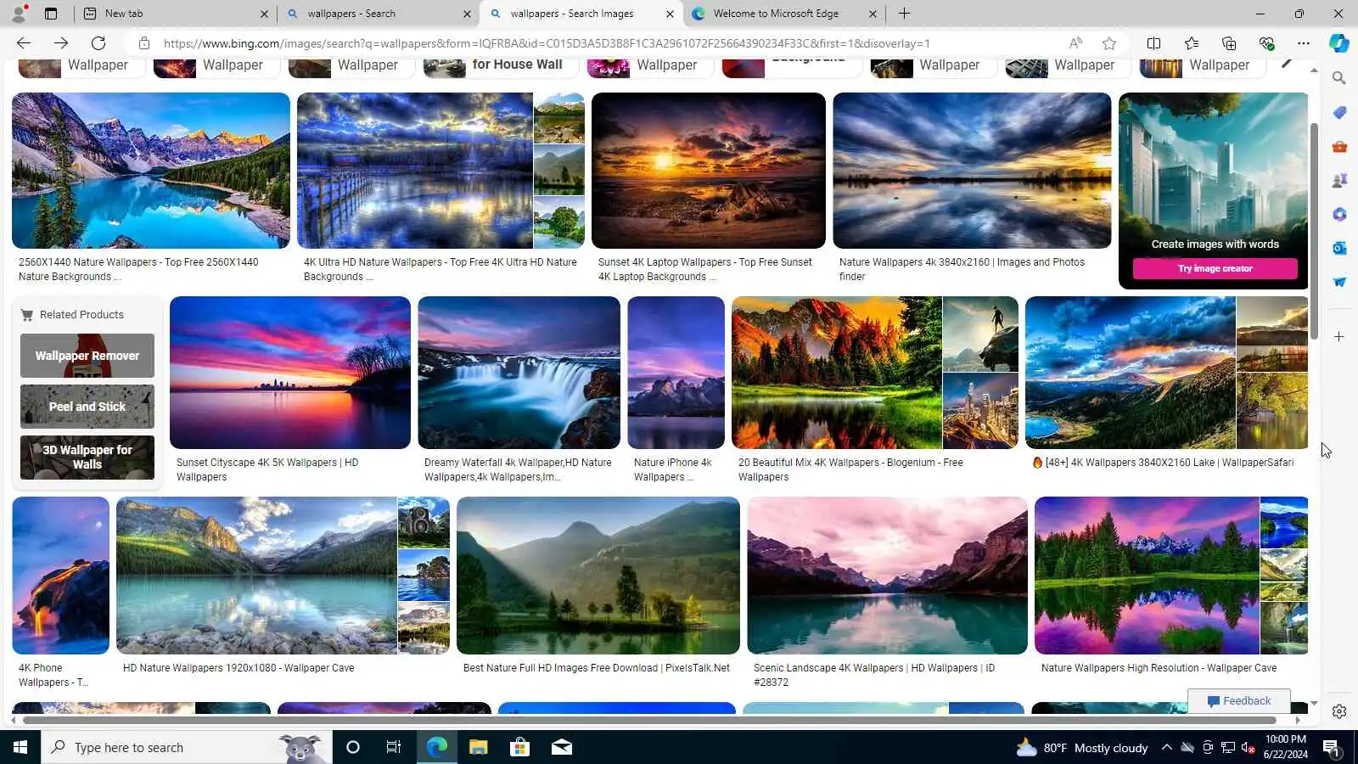Open Browser essentials

pyautogui.click(x=1266, y=43)
